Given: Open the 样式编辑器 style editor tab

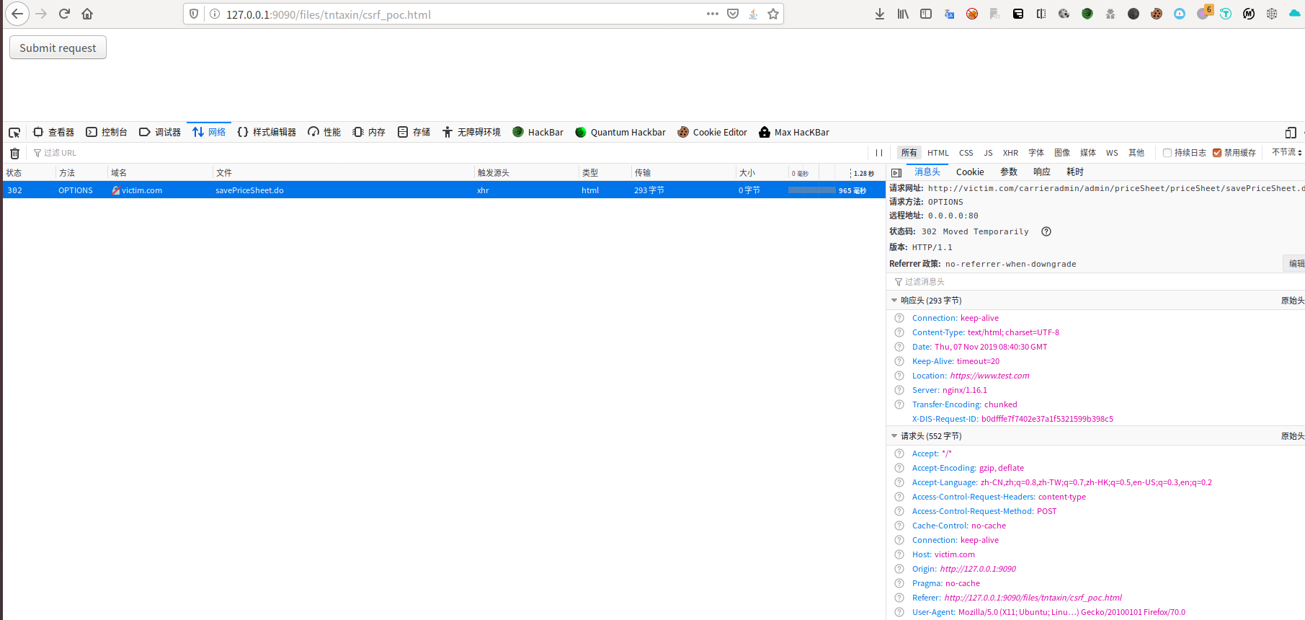Looking at the screenshot, I should pyautogui.click(x=267, y=132).
